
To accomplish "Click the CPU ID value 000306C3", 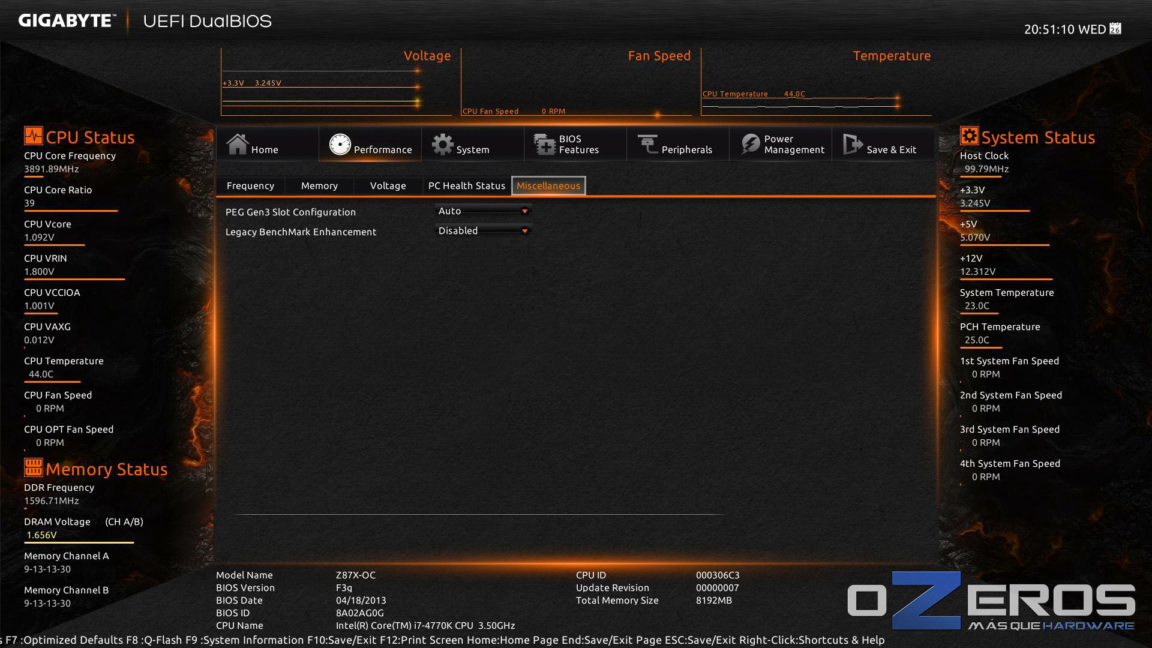I will coord(718,575).
